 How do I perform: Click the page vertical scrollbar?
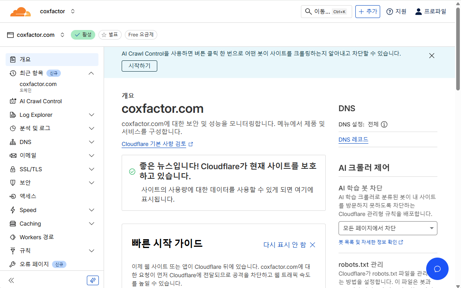(458, 49)
